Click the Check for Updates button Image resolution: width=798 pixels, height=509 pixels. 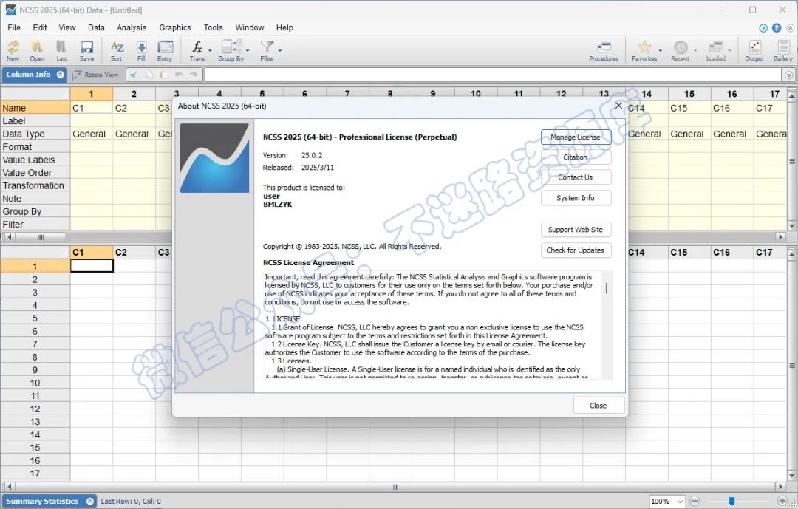576,250
